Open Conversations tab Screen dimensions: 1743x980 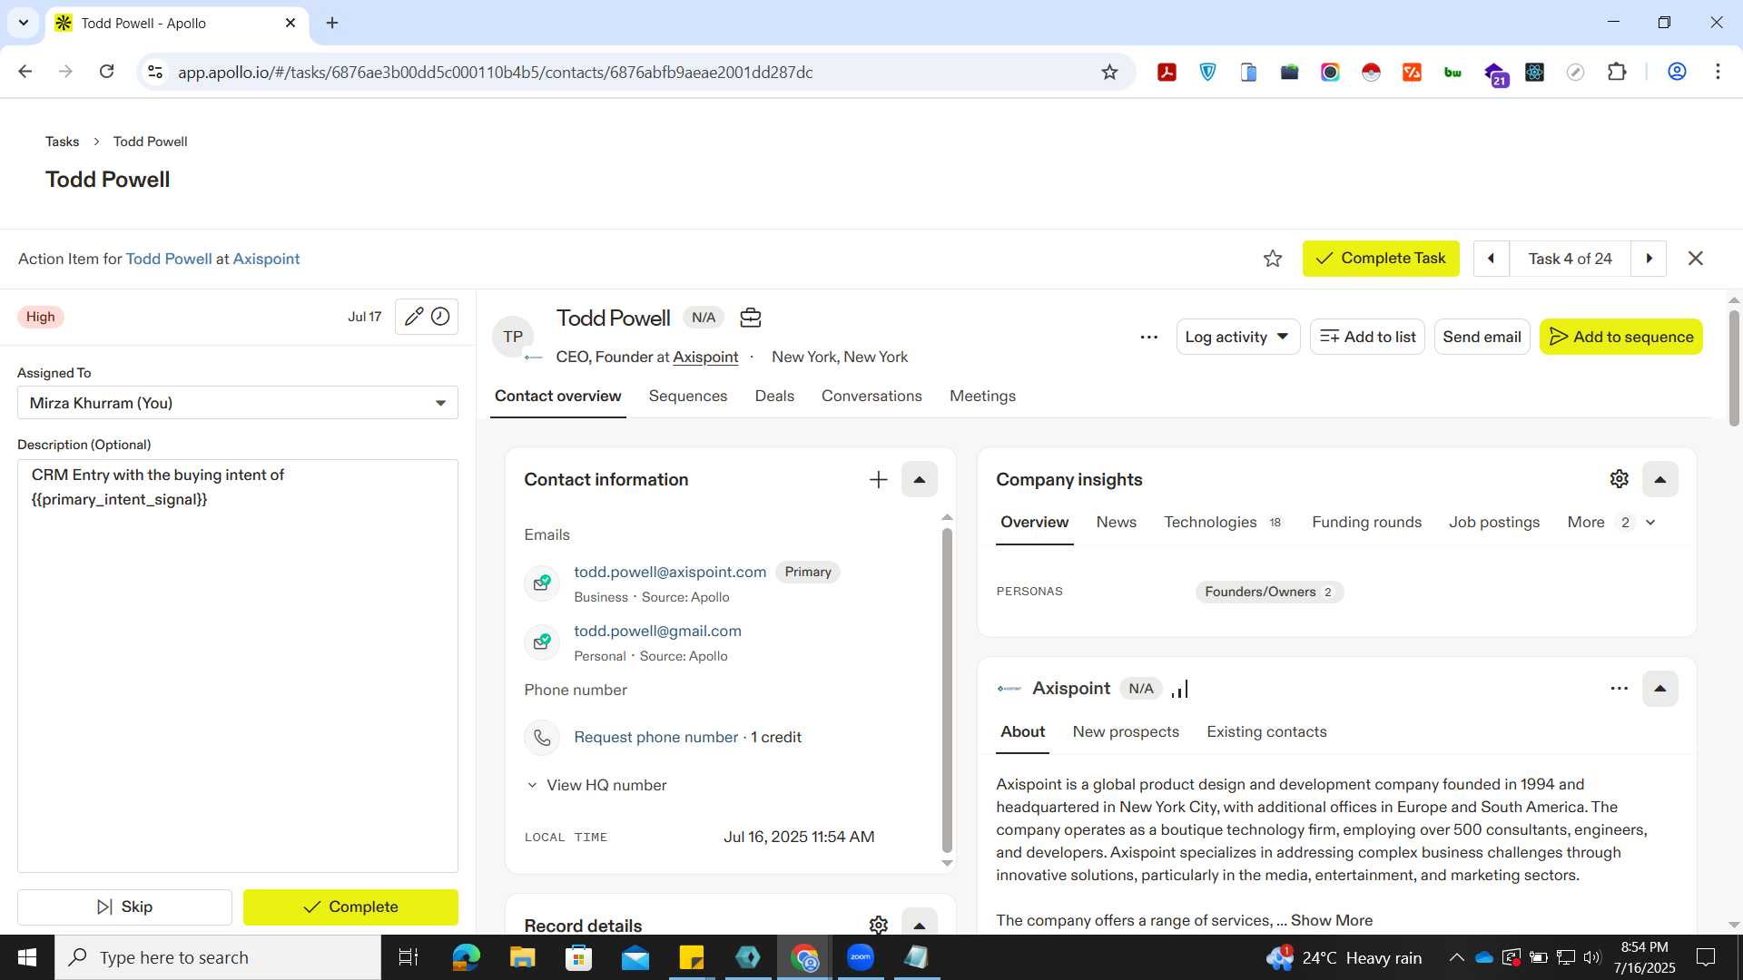(x=871, y=396)
